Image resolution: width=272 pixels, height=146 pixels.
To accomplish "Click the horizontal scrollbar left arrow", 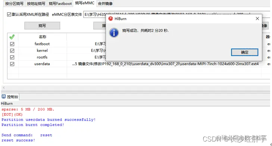I will click(4, 88).
